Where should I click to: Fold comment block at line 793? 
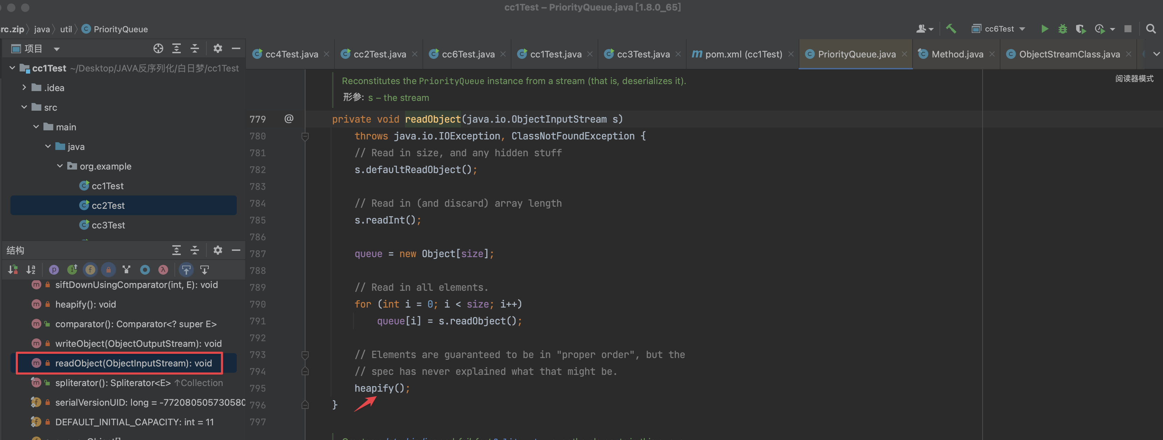click(305, 355)
